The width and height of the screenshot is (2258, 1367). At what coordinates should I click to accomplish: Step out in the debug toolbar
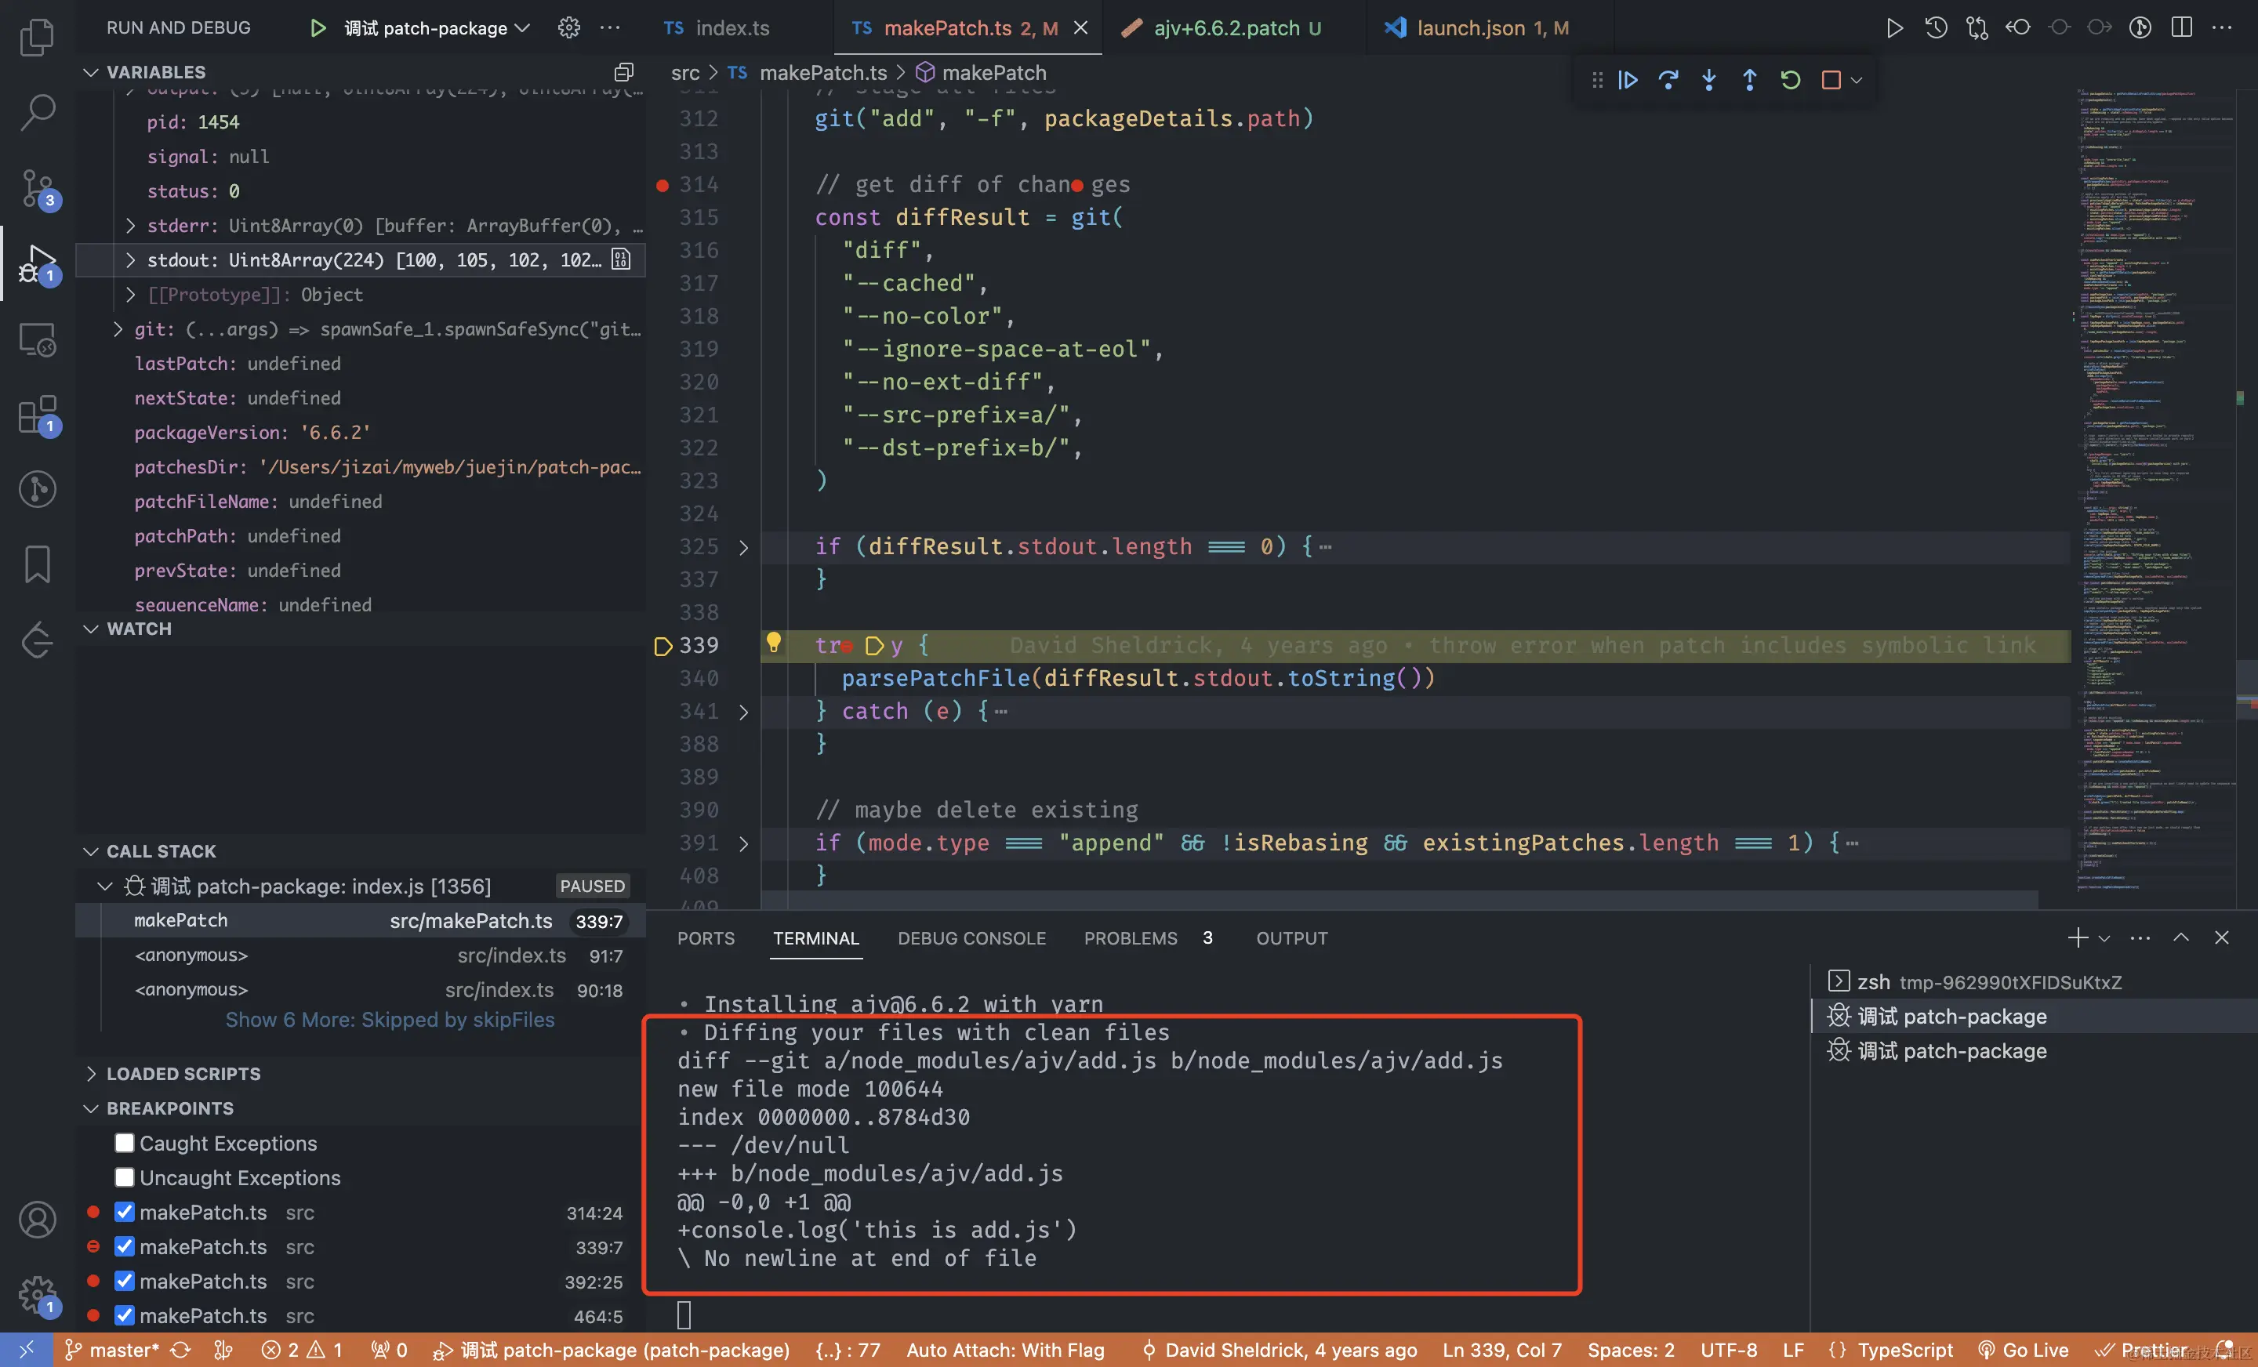coord(1749,80)
